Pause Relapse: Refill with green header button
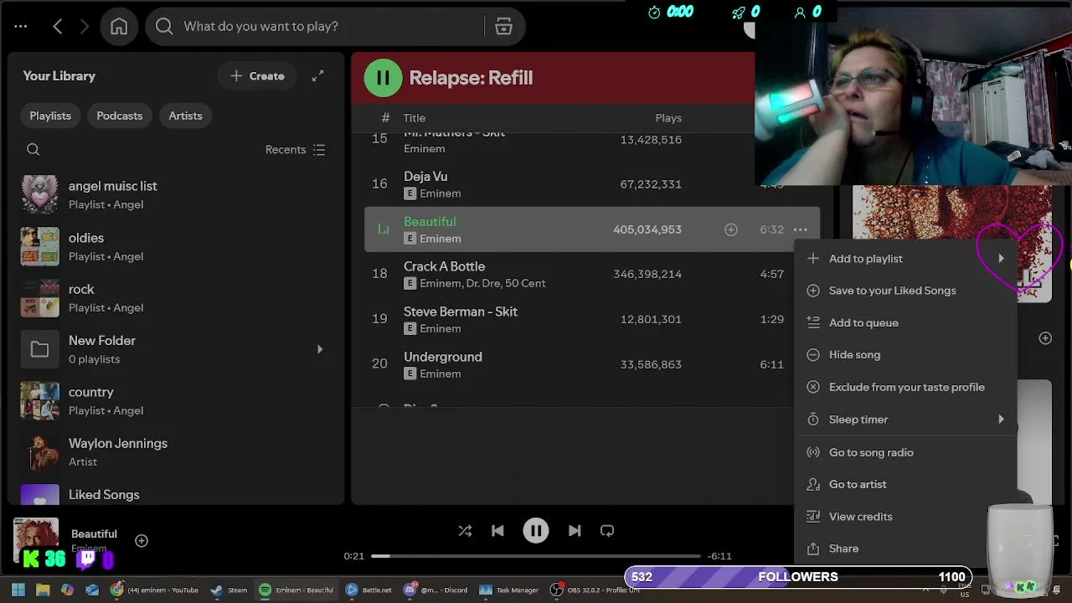The image size is (1072, 603). pyautogui.click(x=383, y=78)
